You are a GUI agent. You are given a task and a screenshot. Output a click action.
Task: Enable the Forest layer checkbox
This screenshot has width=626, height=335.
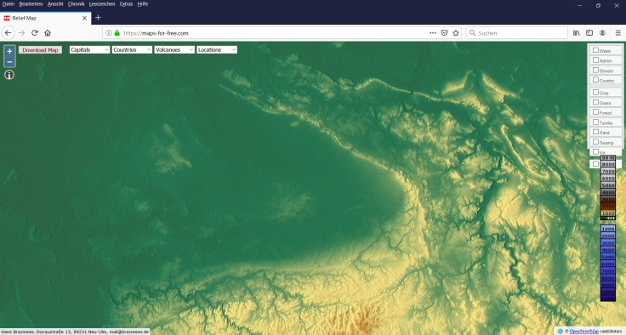pos(595,112)
